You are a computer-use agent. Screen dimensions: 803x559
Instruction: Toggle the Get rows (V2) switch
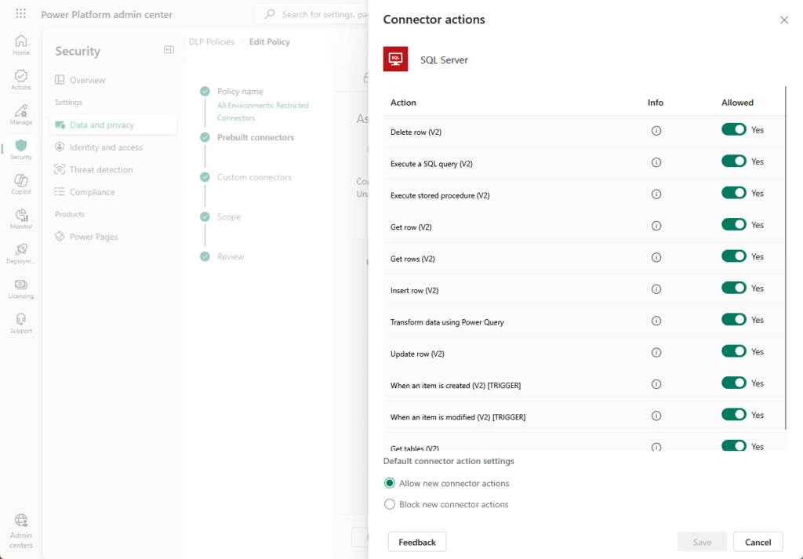coord(733,256)
